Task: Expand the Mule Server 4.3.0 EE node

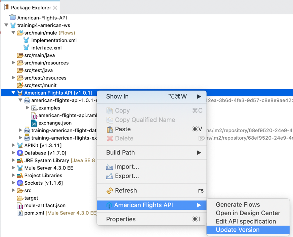Action: click(13, 168)
